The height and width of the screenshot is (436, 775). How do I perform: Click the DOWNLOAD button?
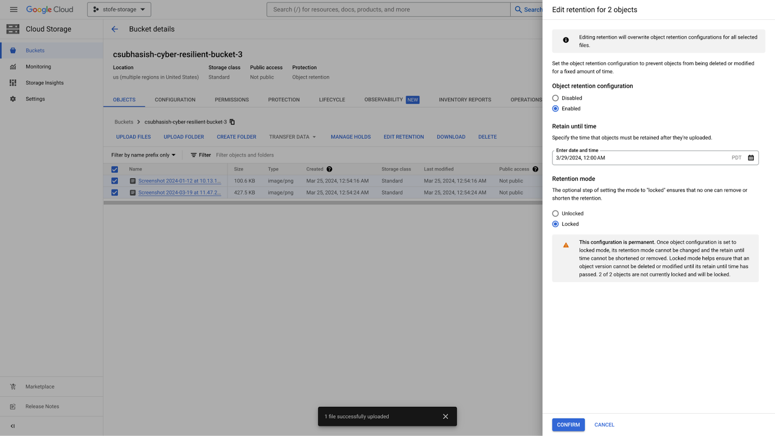click(x=451, y=137)
